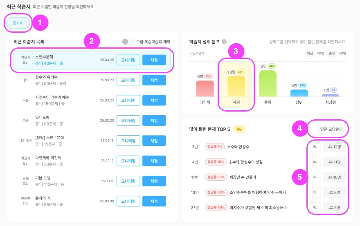The image size is (360, 226).
Task: Show the 7명 students for 27번
Action: pyautogui.click(x=334, y=207)
